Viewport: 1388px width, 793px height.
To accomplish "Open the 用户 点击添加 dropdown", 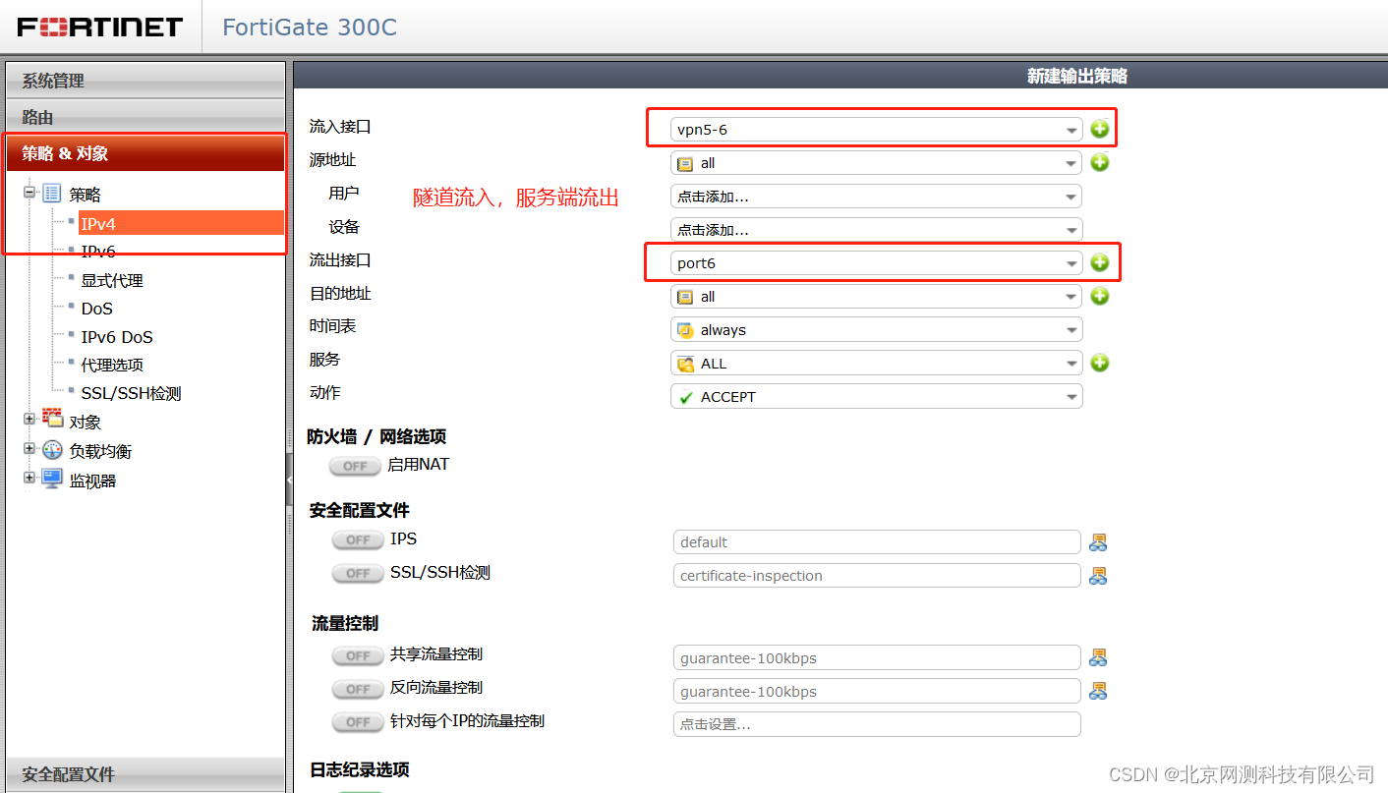I will tap(876, 197).
